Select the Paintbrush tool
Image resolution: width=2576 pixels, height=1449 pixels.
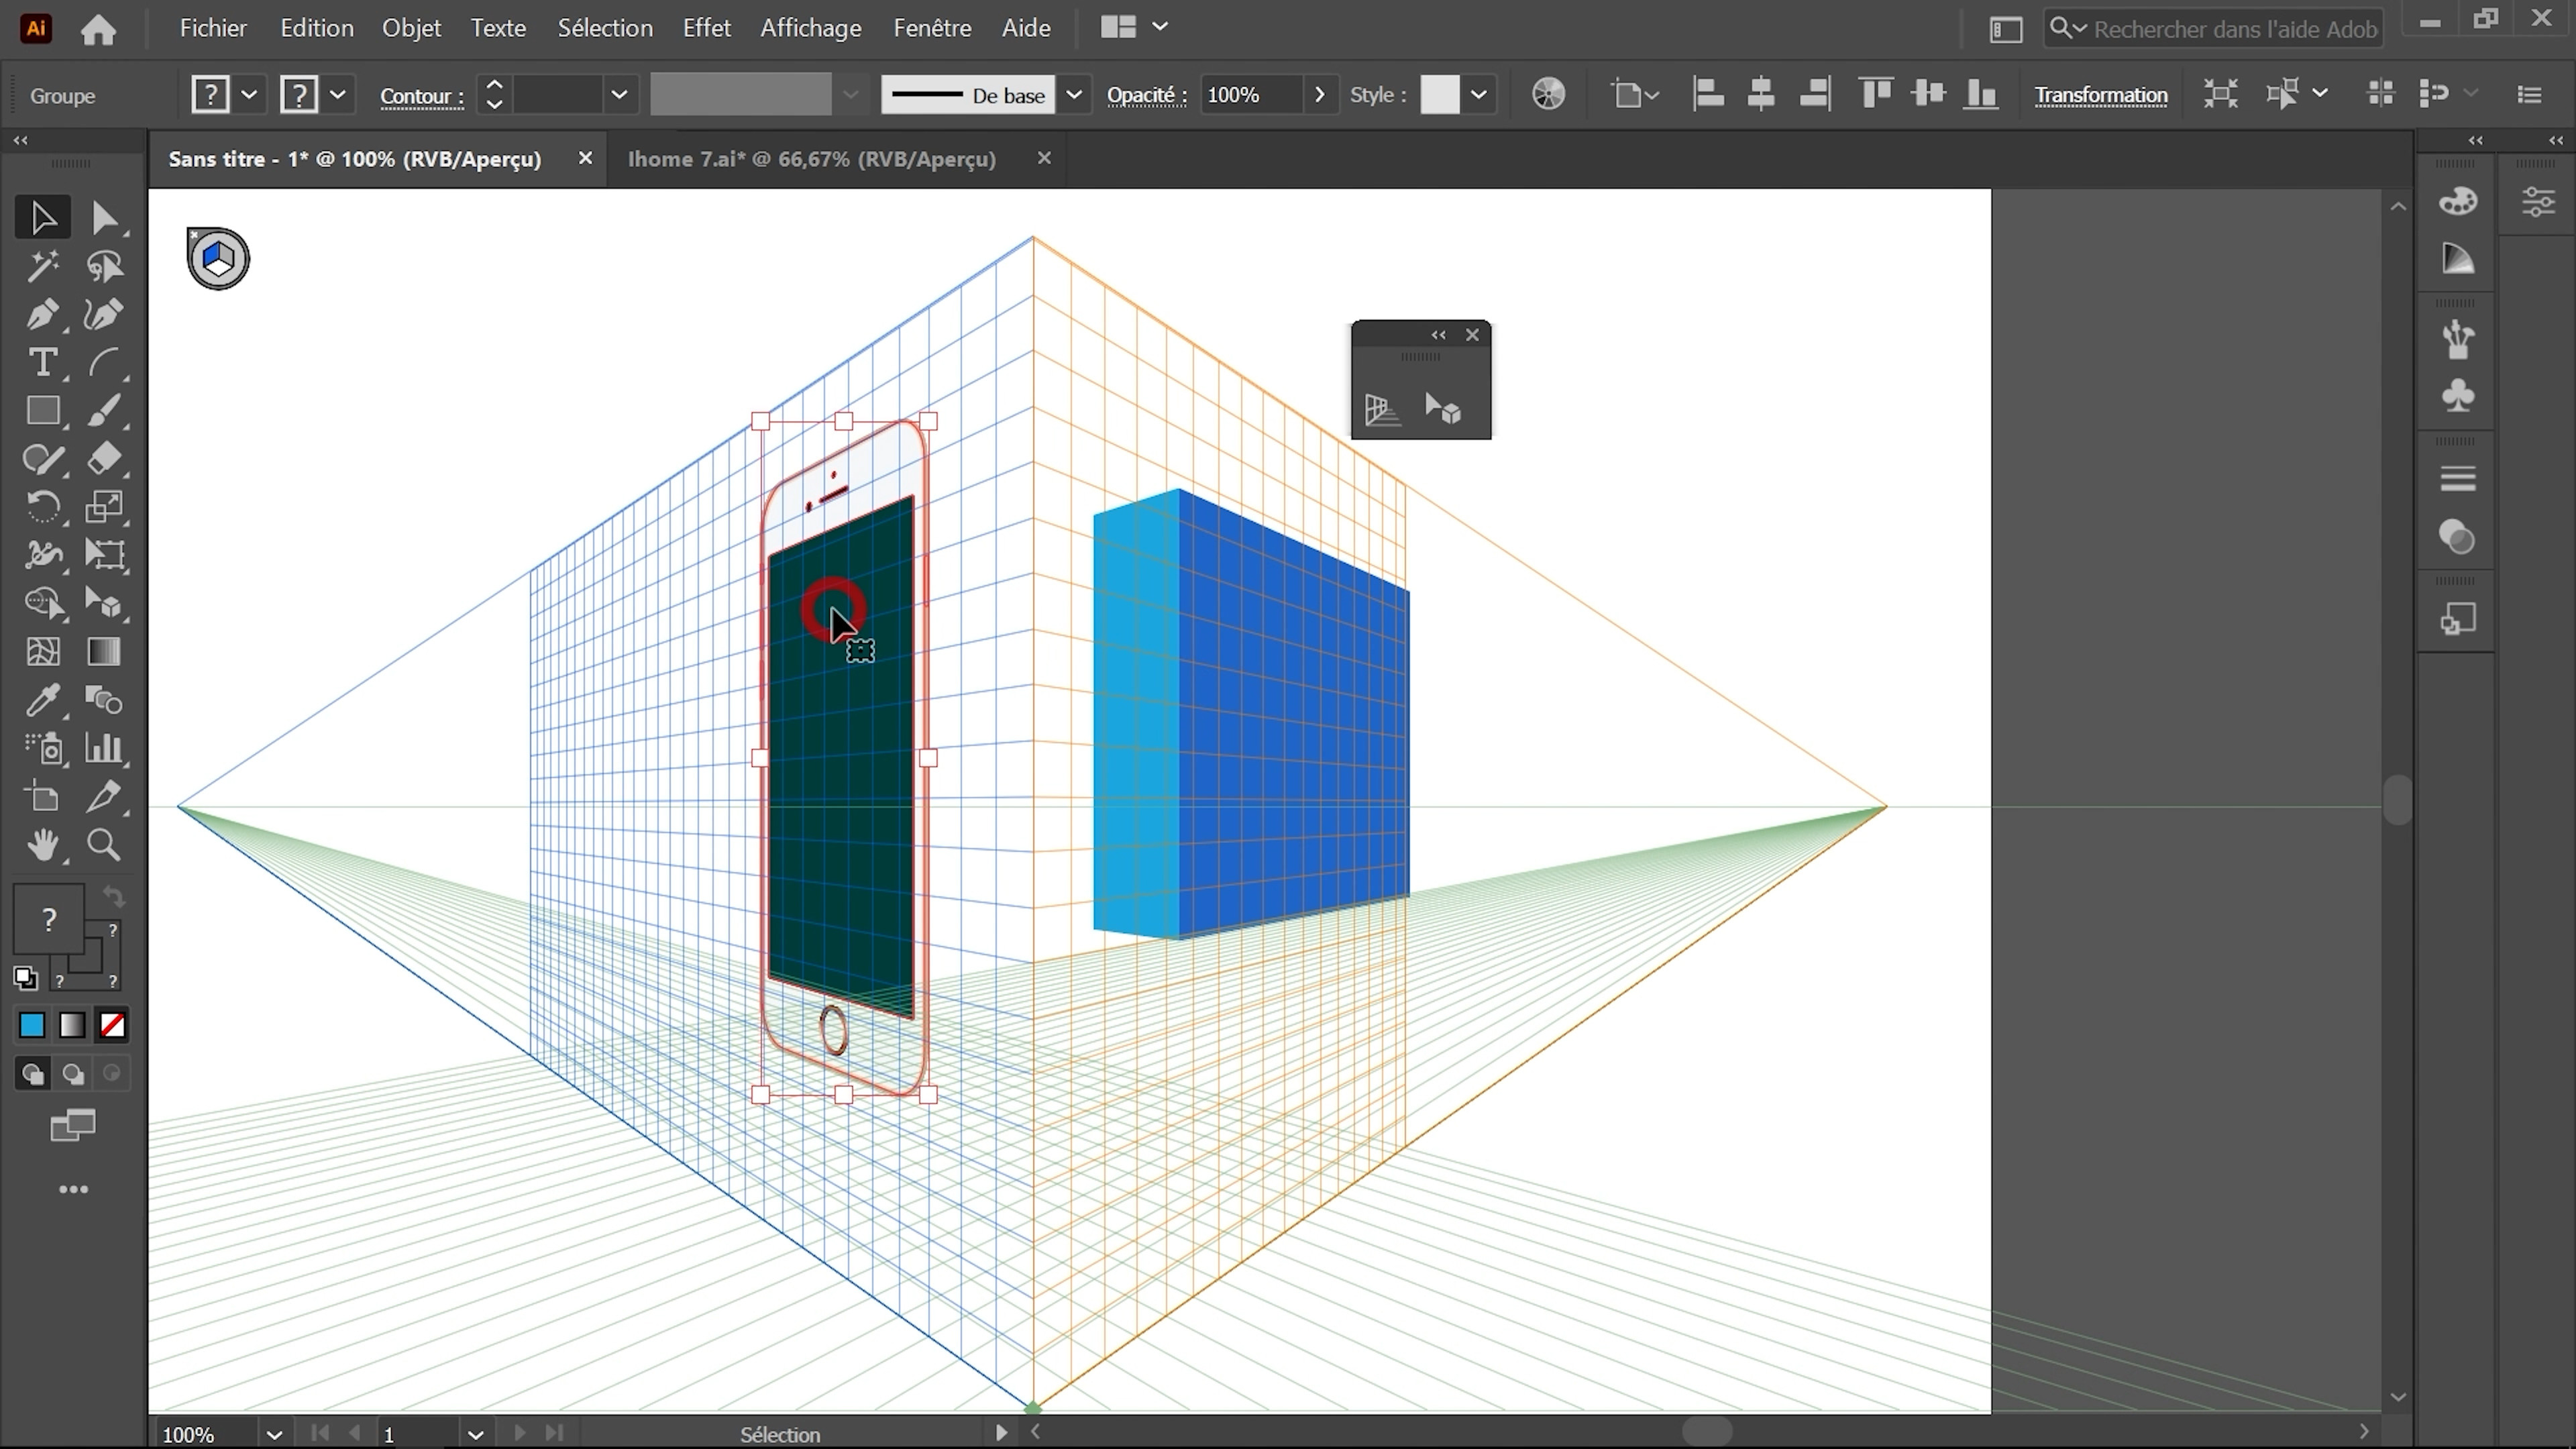click(x=104, y=411)
